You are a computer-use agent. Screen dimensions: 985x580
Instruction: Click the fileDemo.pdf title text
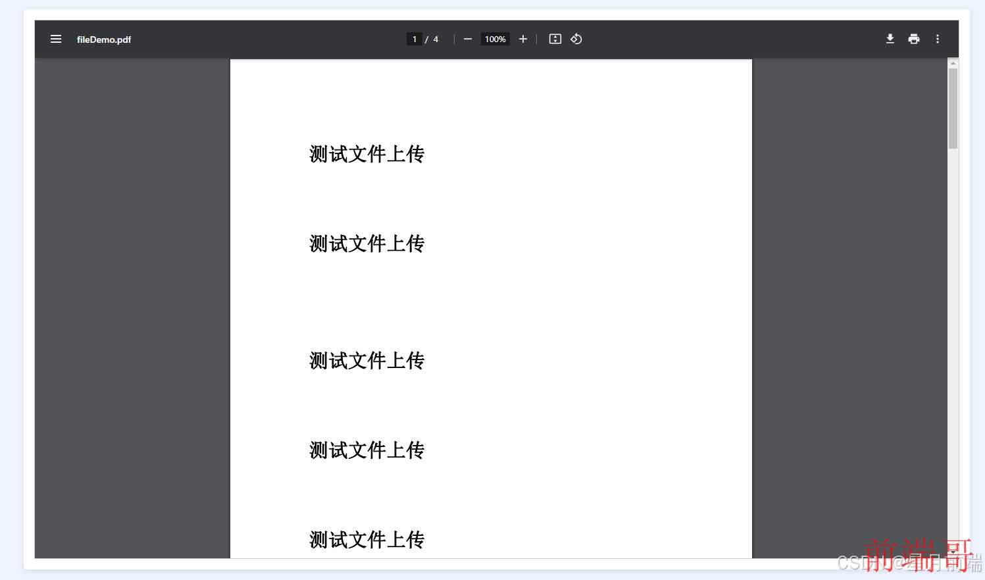(x=104, y=40)
